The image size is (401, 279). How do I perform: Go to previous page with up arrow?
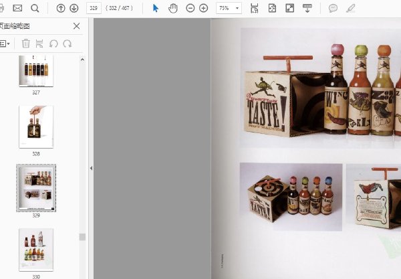point(61,8)
